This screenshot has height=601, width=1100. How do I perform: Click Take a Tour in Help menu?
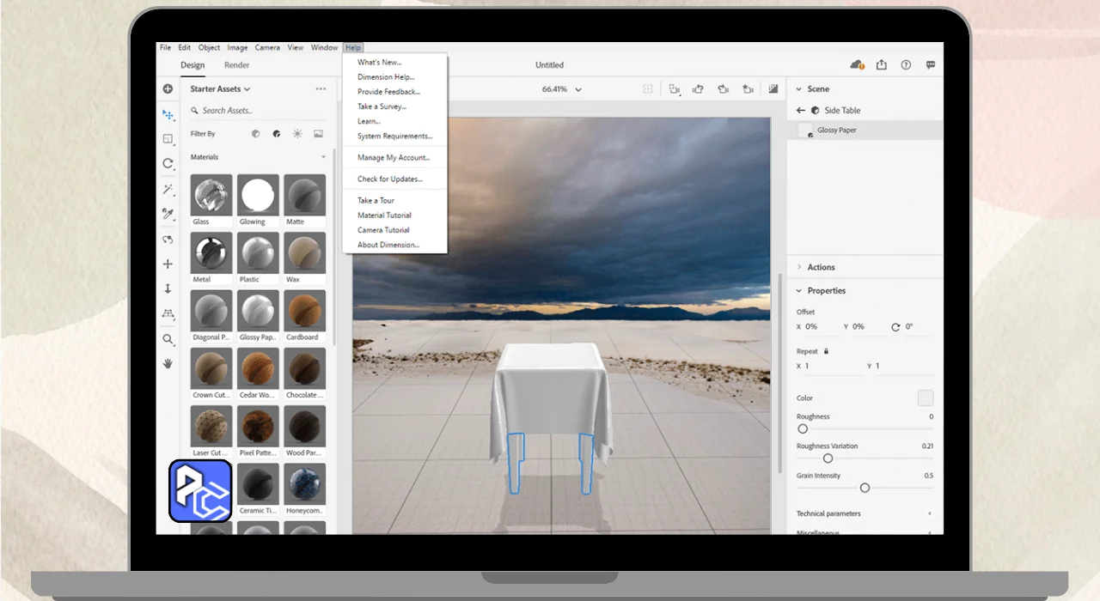(x=376, y=201)
